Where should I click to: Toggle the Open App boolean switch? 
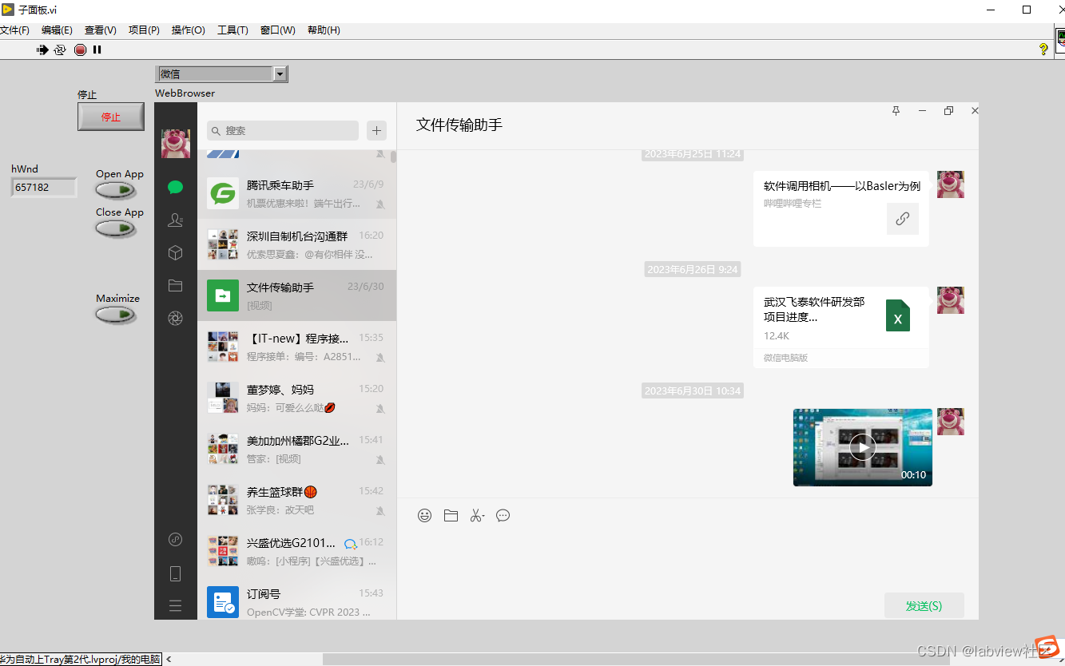coord(115,190)
